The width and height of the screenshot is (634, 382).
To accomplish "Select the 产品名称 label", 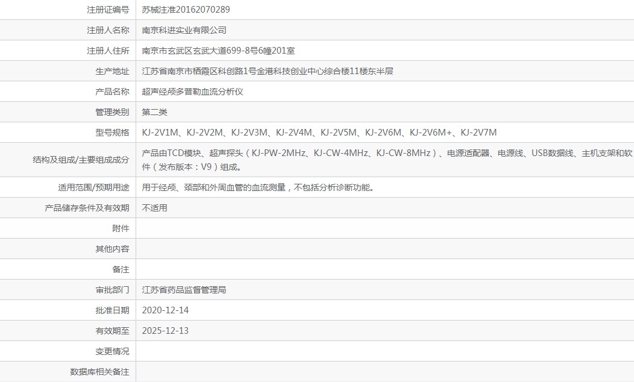I will pyautogui.click(x=113, y=92).
